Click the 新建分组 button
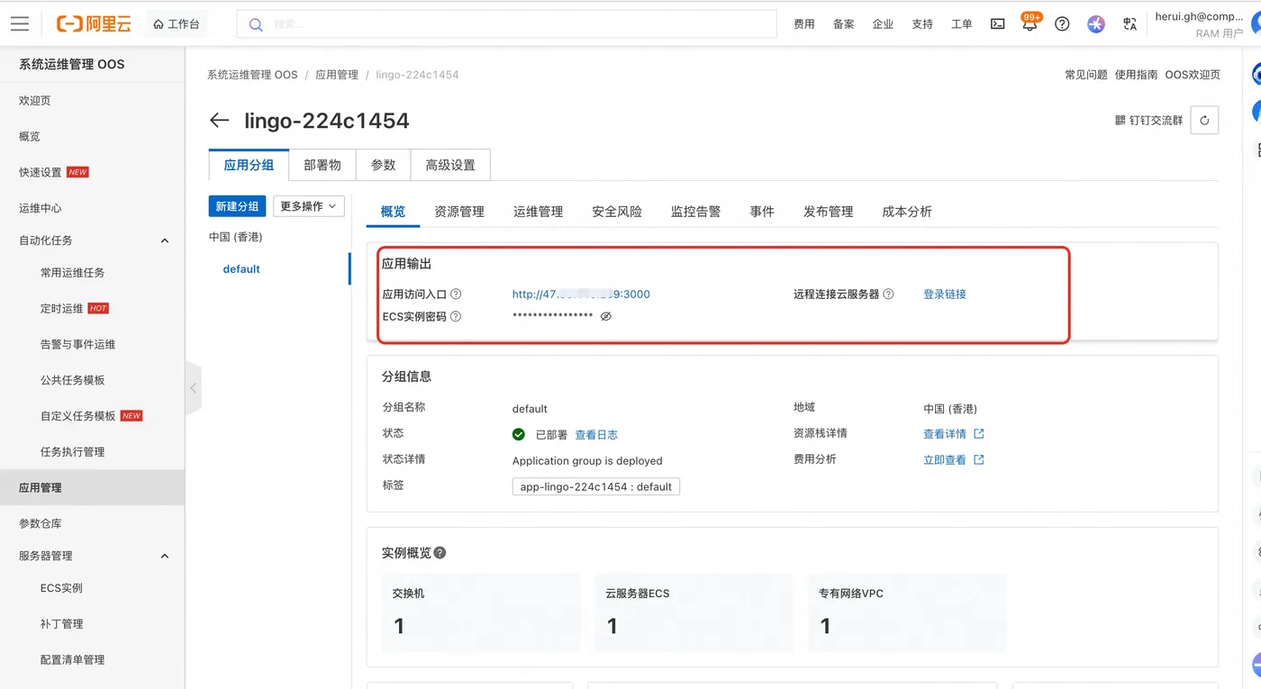 (x=237, y=206)
